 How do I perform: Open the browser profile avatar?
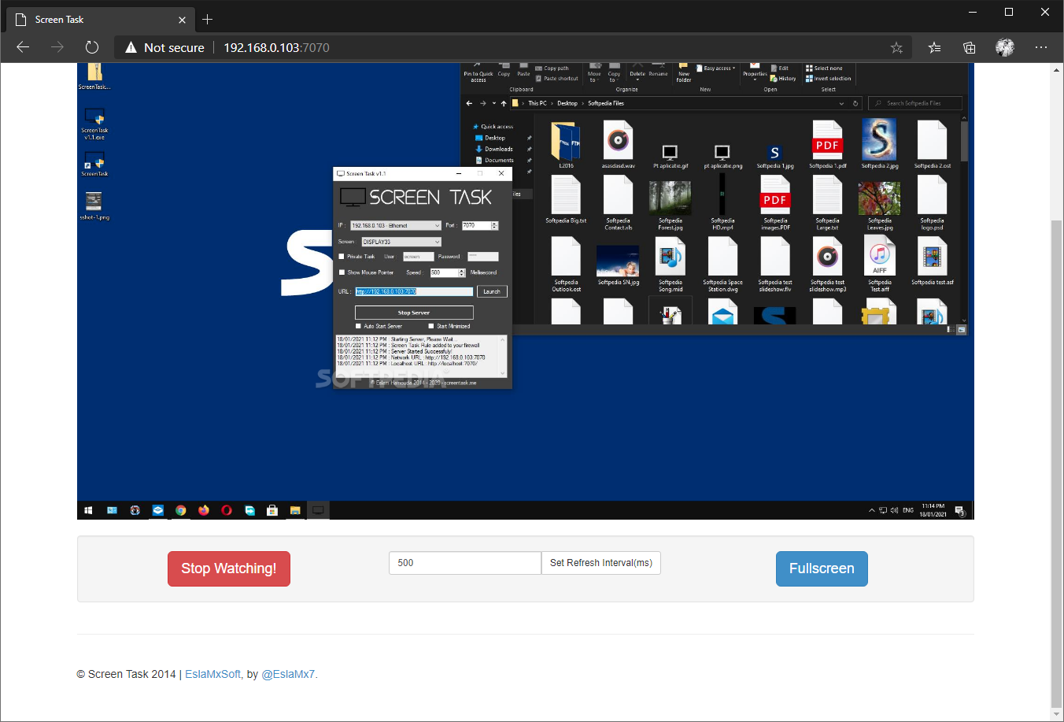[x=1005, y=47]
